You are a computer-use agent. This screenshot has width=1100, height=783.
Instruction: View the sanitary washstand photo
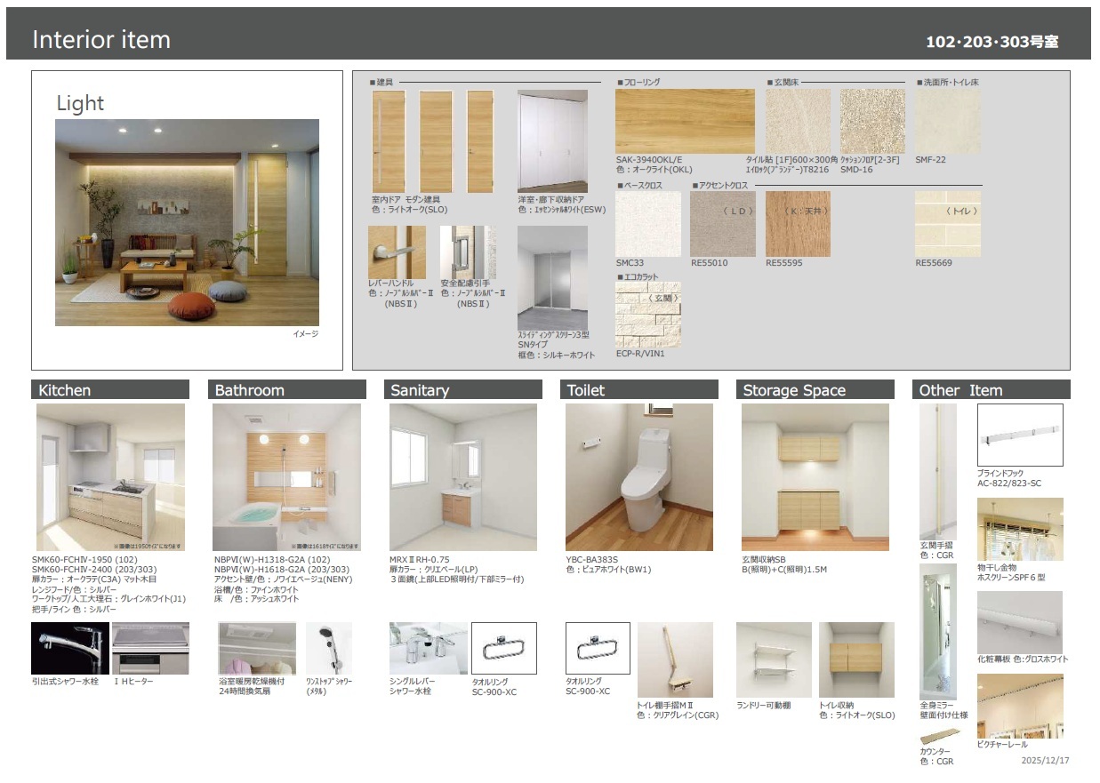463,477
